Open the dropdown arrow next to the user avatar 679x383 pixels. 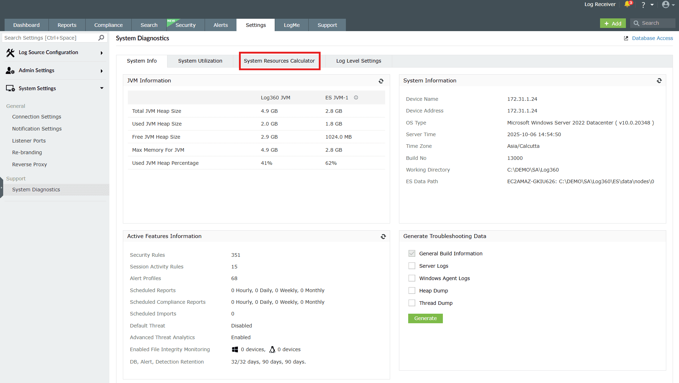(673, 5)
